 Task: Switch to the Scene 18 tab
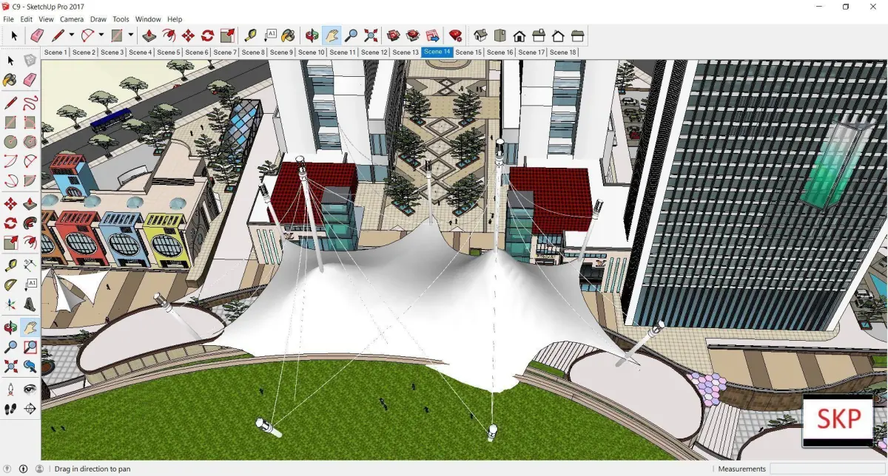(x=563, y=52)
